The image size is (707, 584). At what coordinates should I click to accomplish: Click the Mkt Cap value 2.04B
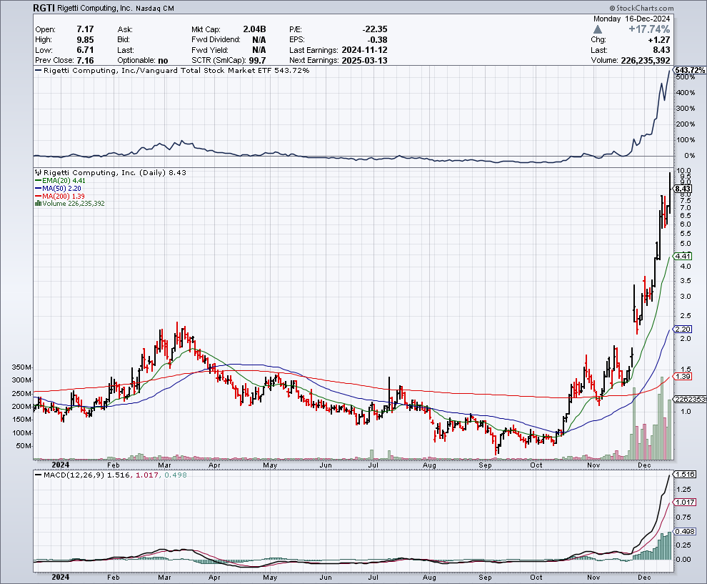point(254,29)
